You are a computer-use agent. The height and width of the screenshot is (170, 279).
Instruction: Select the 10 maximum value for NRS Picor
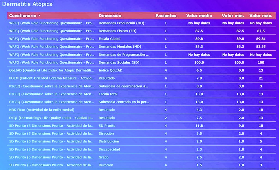(261, 110)
